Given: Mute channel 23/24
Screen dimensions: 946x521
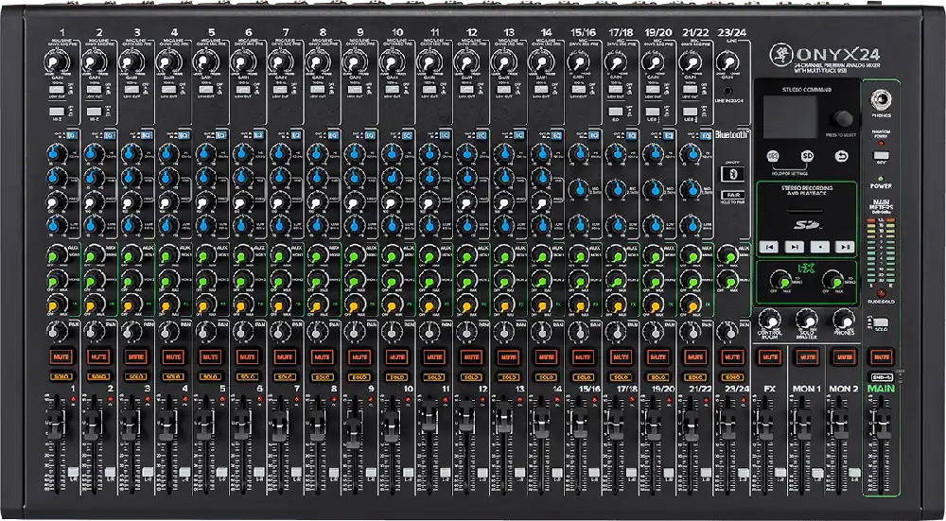Looking at the screenshot, I should click(x=732, y=356).
